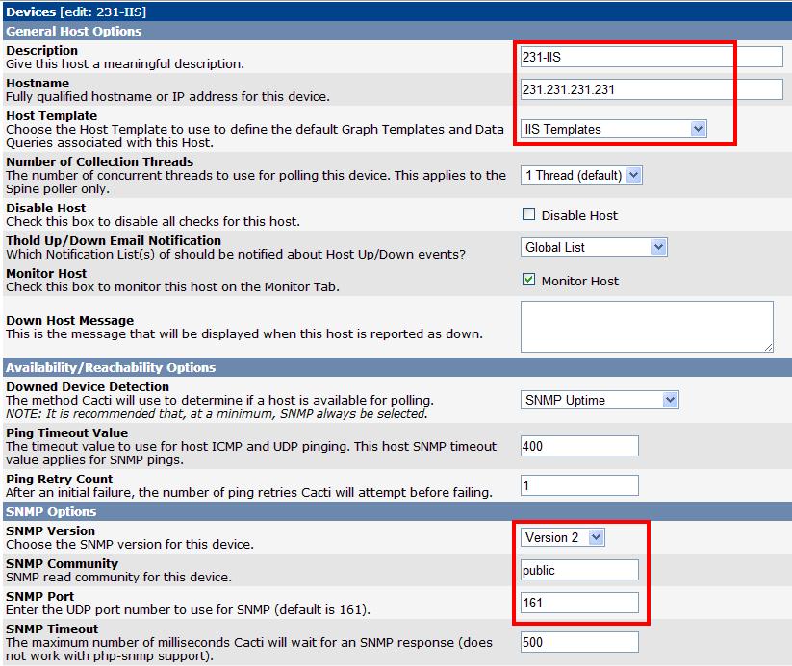
Task: Click the 'Monitor Host' checkbox label text
Action: pyautogui.click(x=580, y=281)
